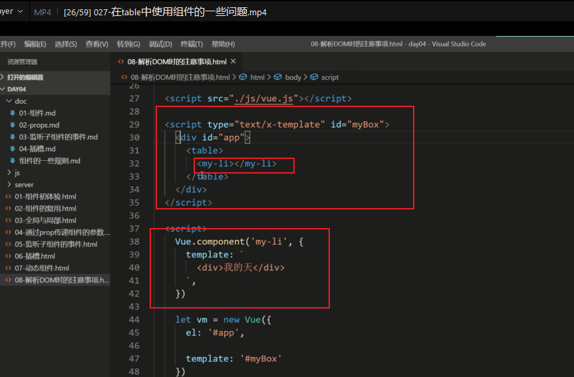574x377 pixels.
Task: Open the 终端(T) menu
Action: tap(192, 44)
